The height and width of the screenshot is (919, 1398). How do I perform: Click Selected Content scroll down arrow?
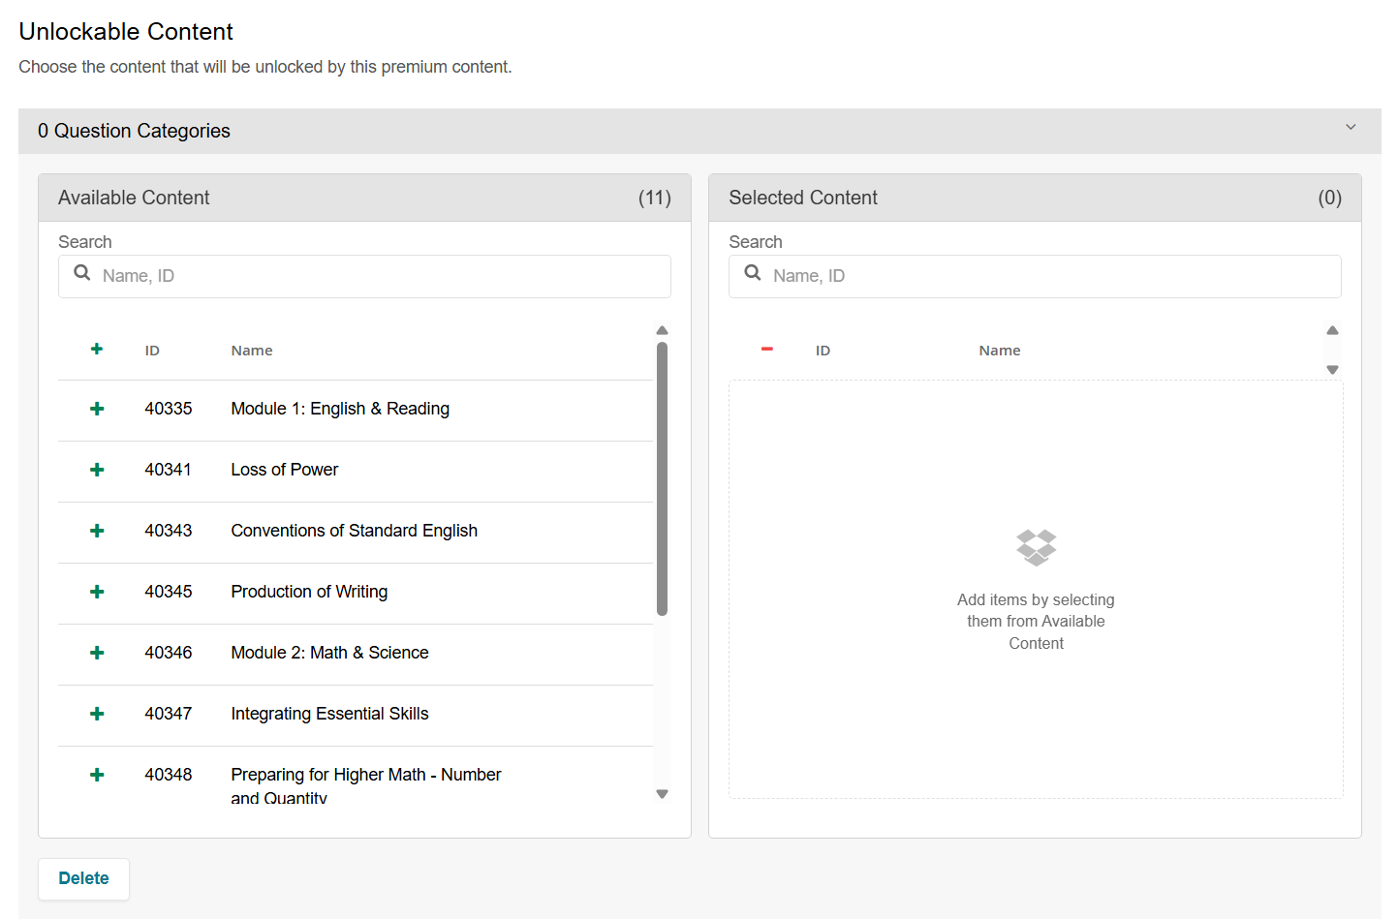tap(1333, 370)
